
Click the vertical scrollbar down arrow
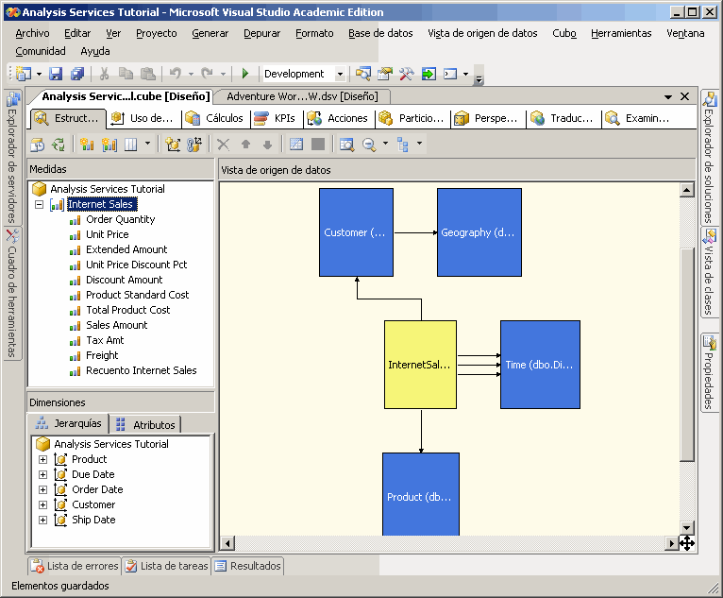click(686, 527)
